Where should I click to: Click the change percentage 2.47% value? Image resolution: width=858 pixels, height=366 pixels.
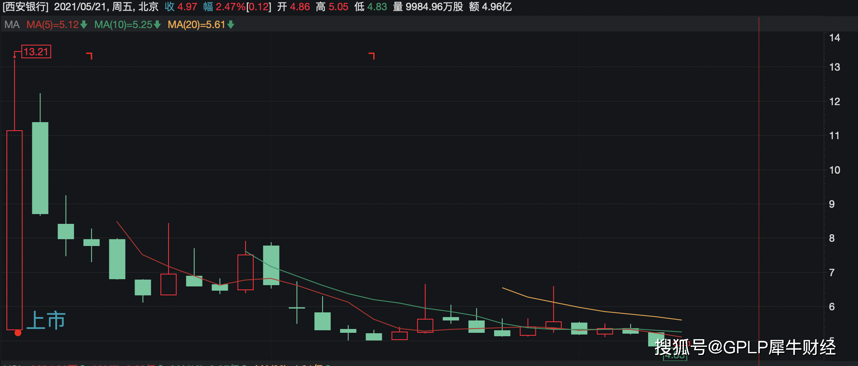click(230, 7)
